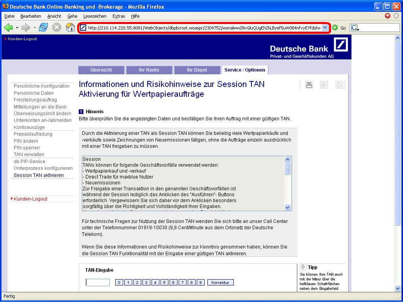Open the Prepaidaufladung sidebar link

click(33, 134)
